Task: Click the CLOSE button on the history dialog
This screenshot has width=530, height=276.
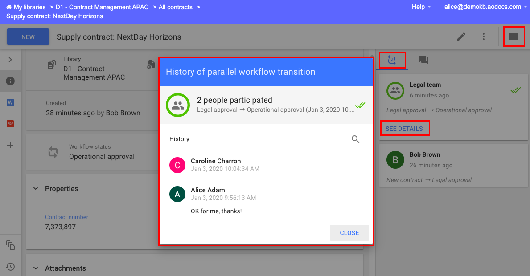Action: [x=349, y=232]
